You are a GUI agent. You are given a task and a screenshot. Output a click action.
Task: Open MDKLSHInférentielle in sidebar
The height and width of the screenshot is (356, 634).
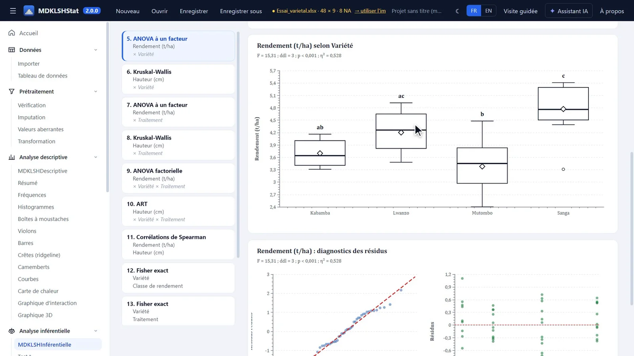click(58, 345)
